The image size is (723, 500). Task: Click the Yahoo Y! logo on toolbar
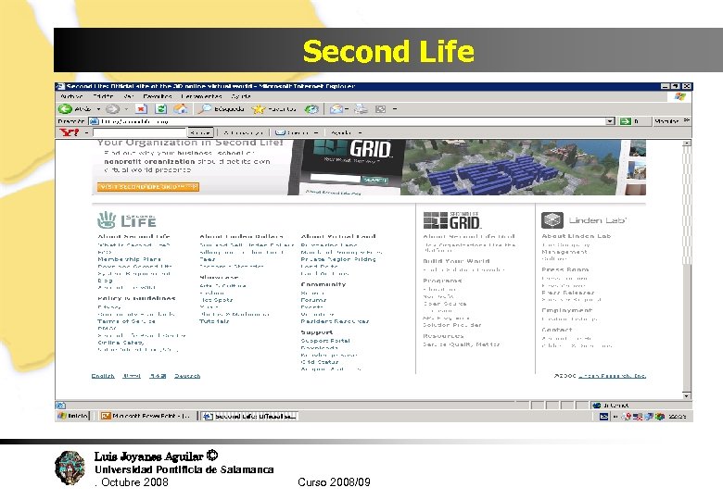(x=70, y=132)
